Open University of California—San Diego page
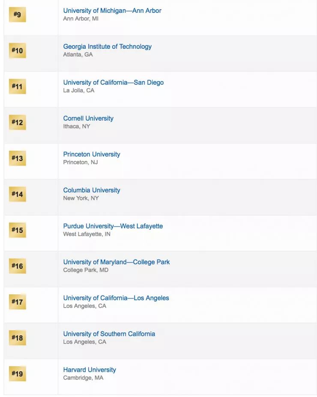The image size is (317, 397). click(113, 83)
